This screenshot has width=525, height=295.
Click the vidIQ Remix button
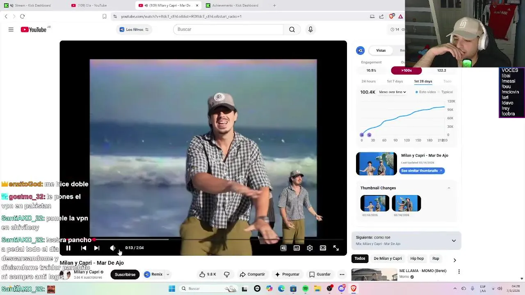(153, 275)
